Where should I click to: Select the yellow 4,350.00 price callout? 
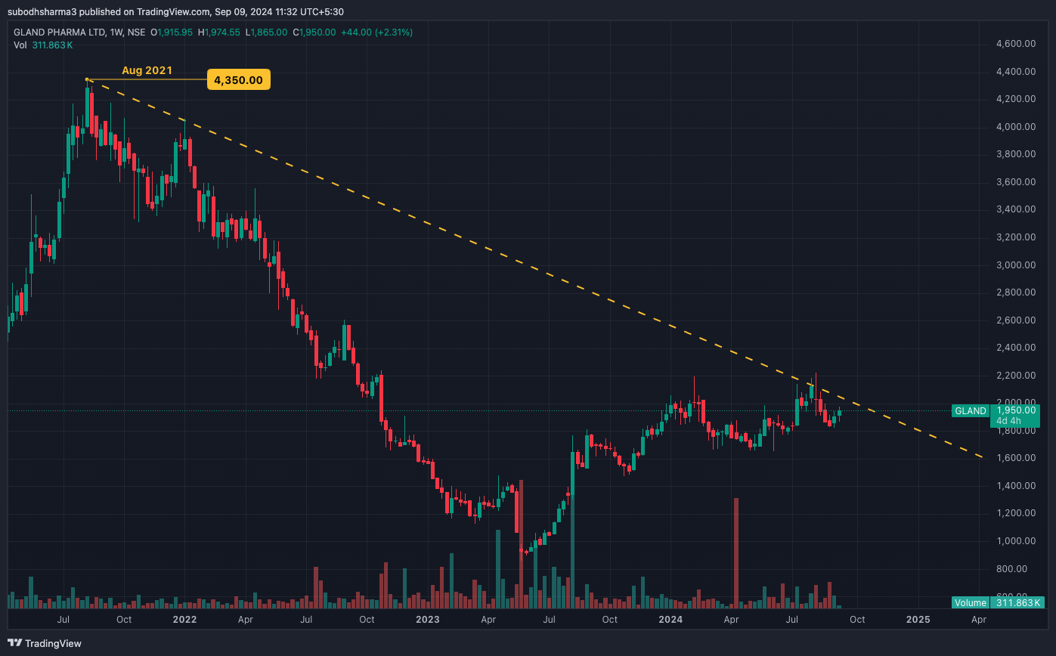[x=238, y=79]
